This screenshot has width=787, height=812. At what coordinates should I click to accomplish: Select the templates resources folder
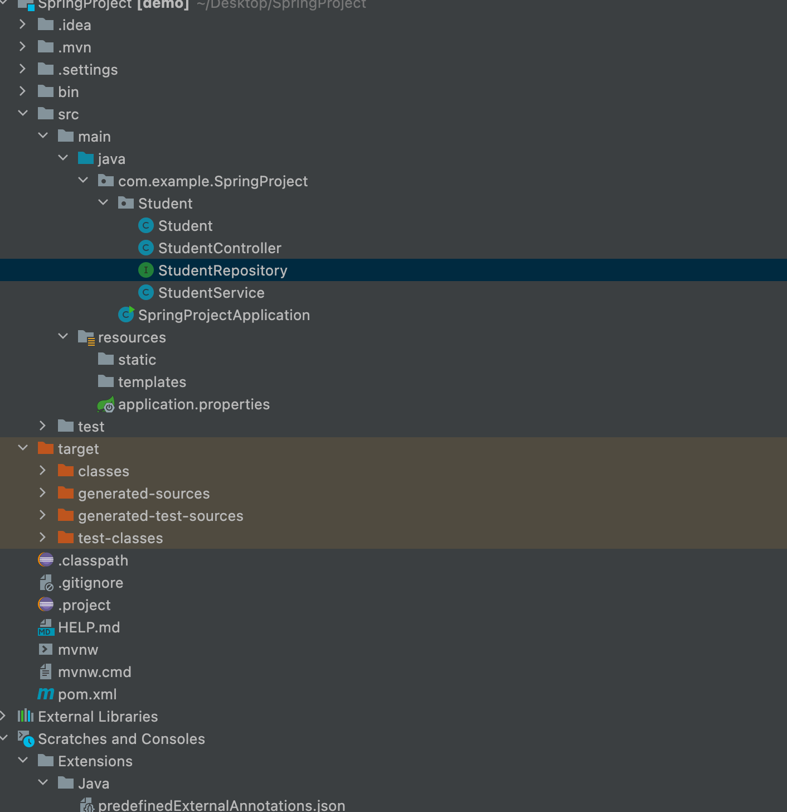(x=152, y=381)
